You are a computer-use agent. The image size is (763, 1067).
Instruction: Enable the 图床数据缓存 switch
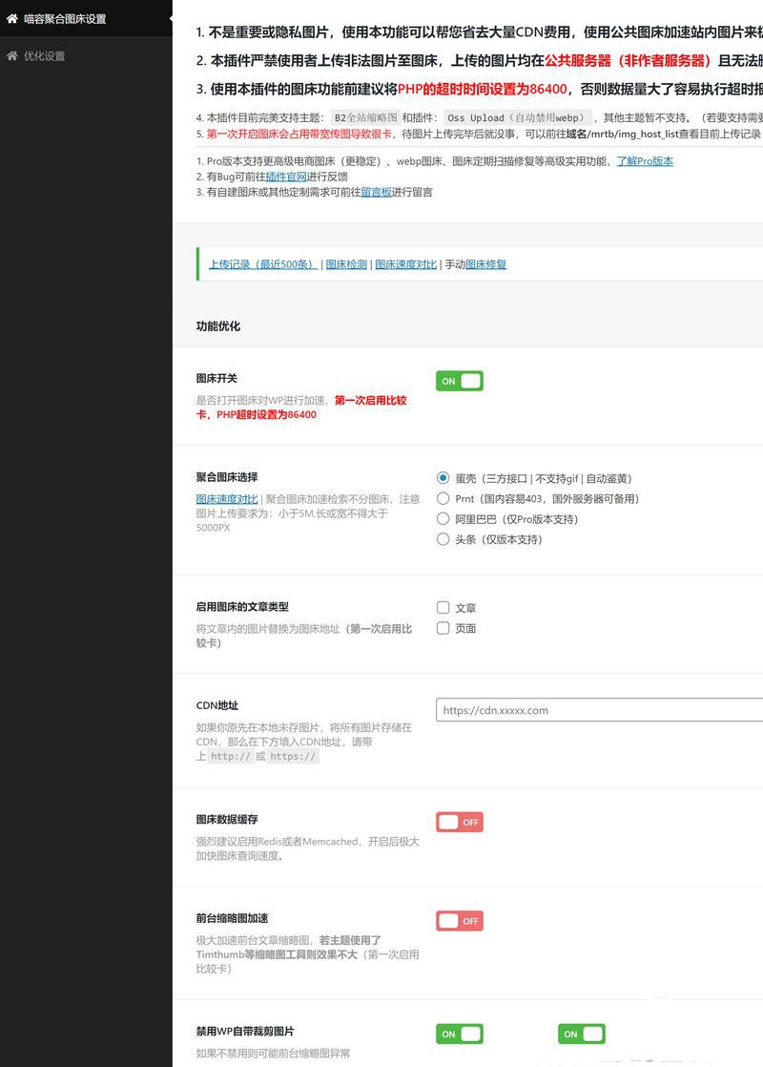click(x=460, y=822)
